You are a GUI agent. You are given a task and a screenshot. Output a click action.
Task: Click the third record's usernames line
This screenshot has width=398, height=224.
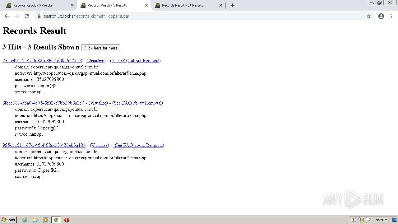click(x=39, y=164)
